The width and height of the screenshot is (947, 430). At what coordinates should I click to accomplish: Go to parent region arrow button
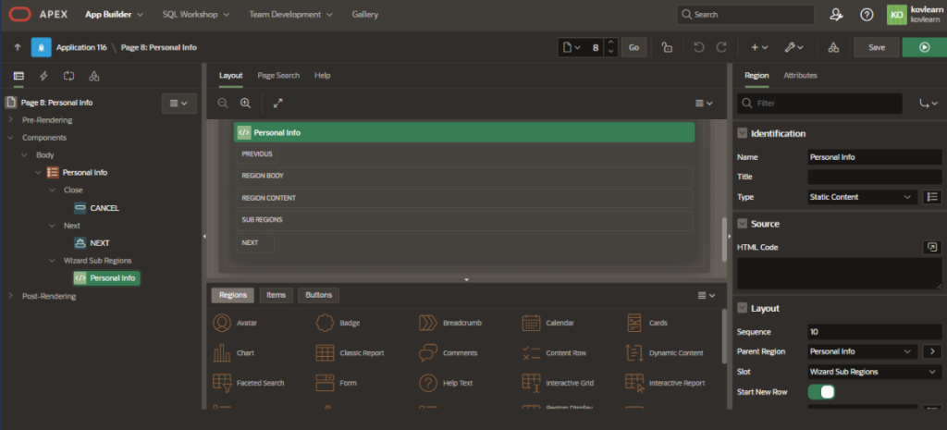(x=932, y=351)
